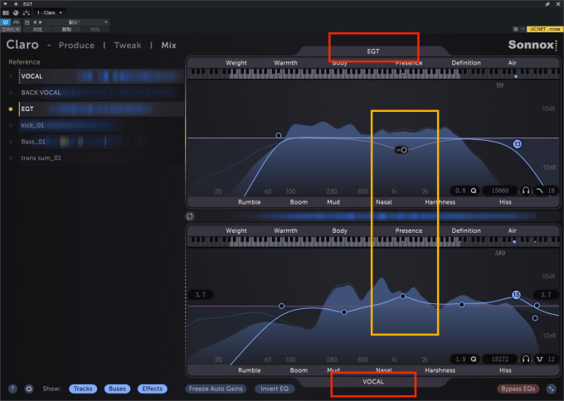Open the filter shape selector showing 12
The height and width of the screenshot is (401, 564).
tap(546, 359)
